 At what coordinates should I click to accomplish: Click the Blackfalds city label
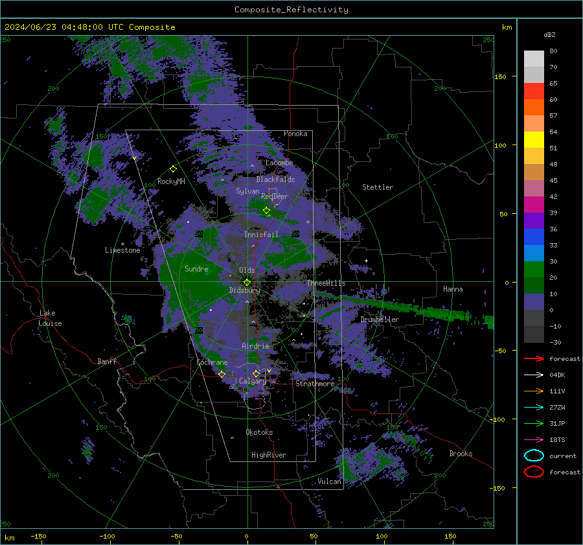click(x=275, y=180)
